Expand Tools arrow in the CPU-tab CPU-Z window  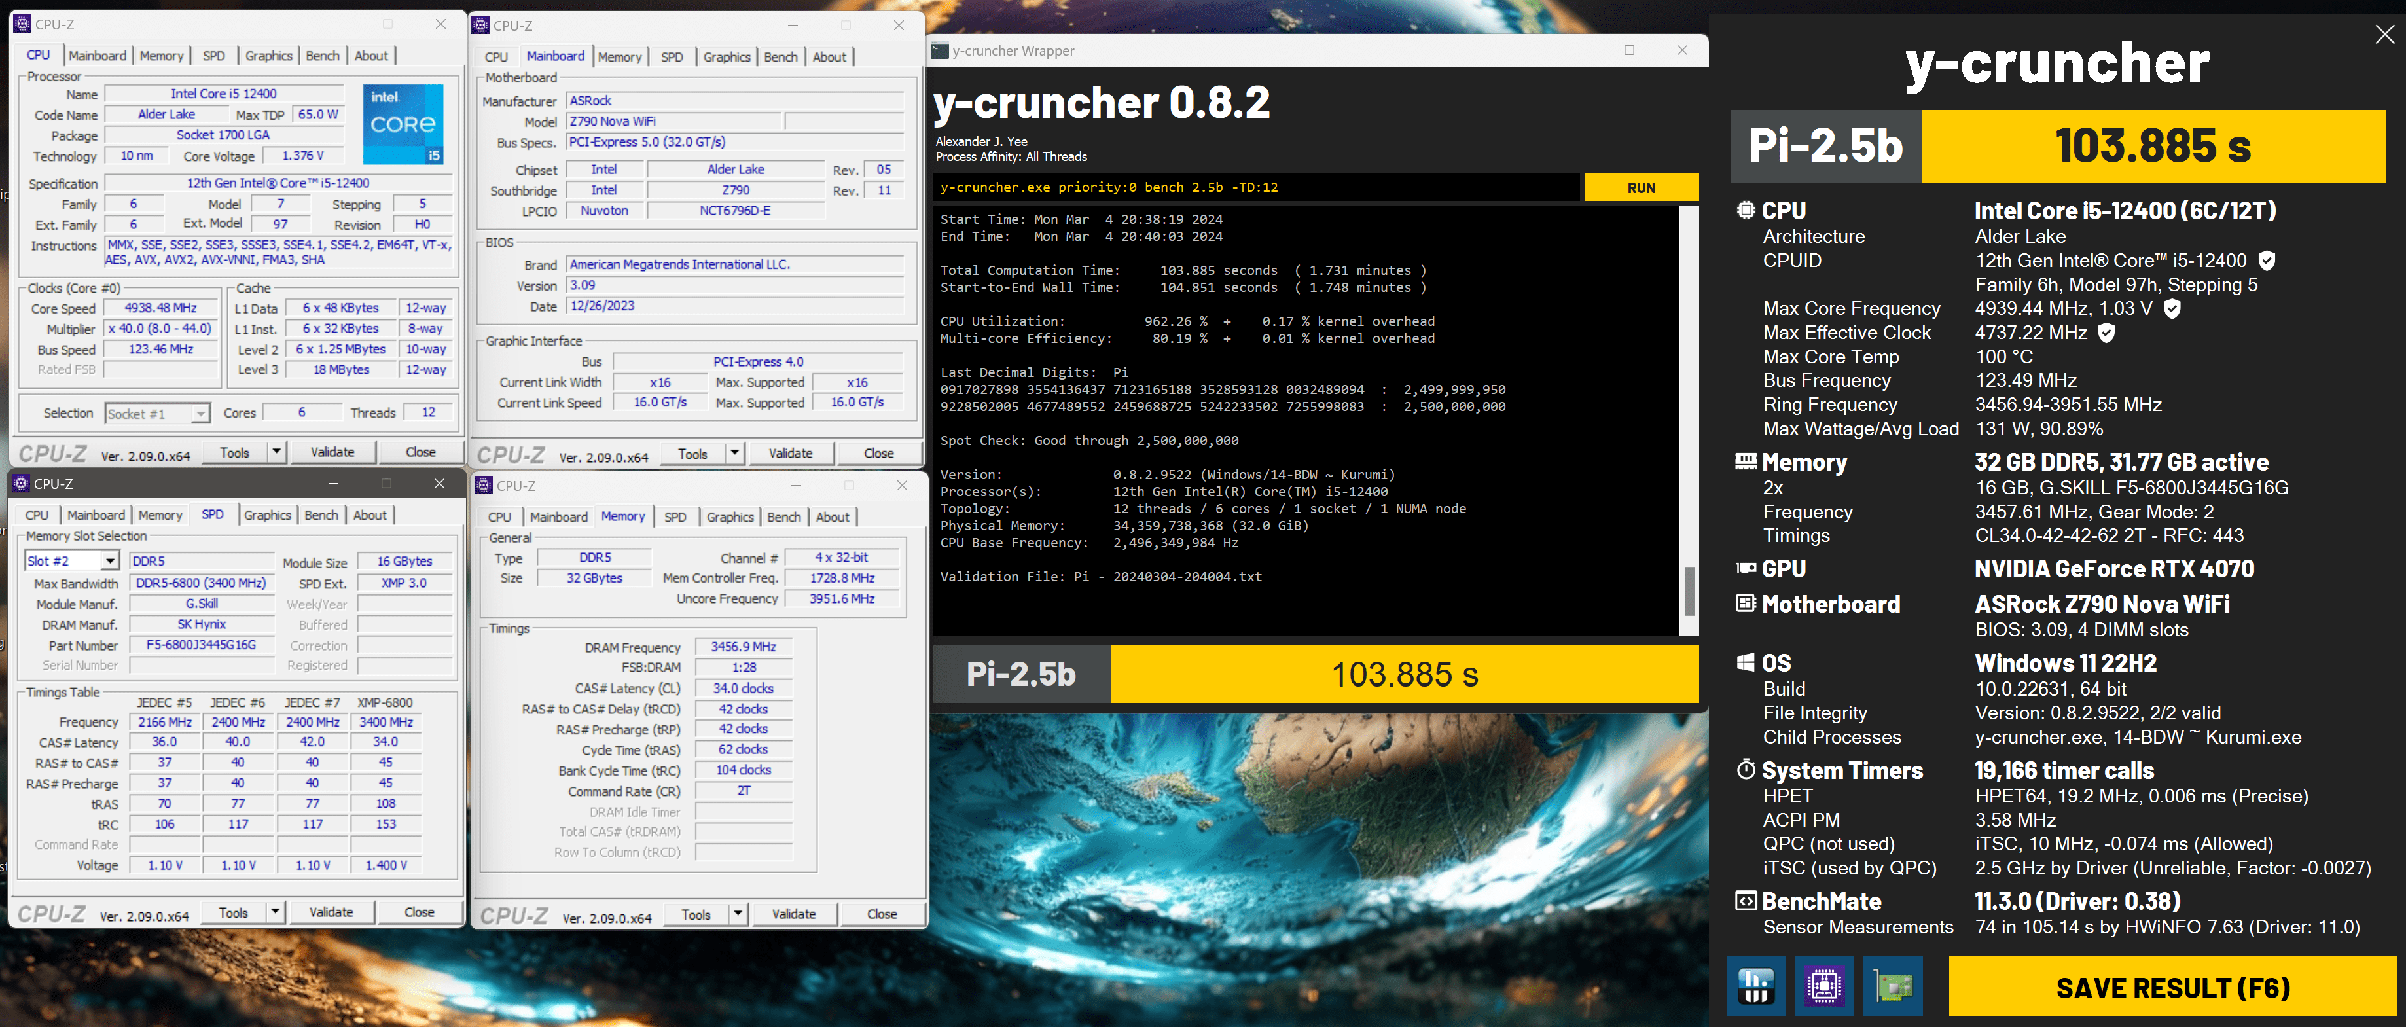(276, 452)
